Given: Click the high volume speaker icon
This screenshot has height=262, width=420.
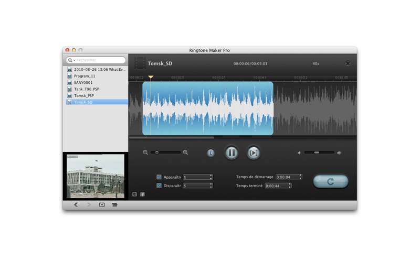Looking at the screenshot, I should click(x=339, y=152).
